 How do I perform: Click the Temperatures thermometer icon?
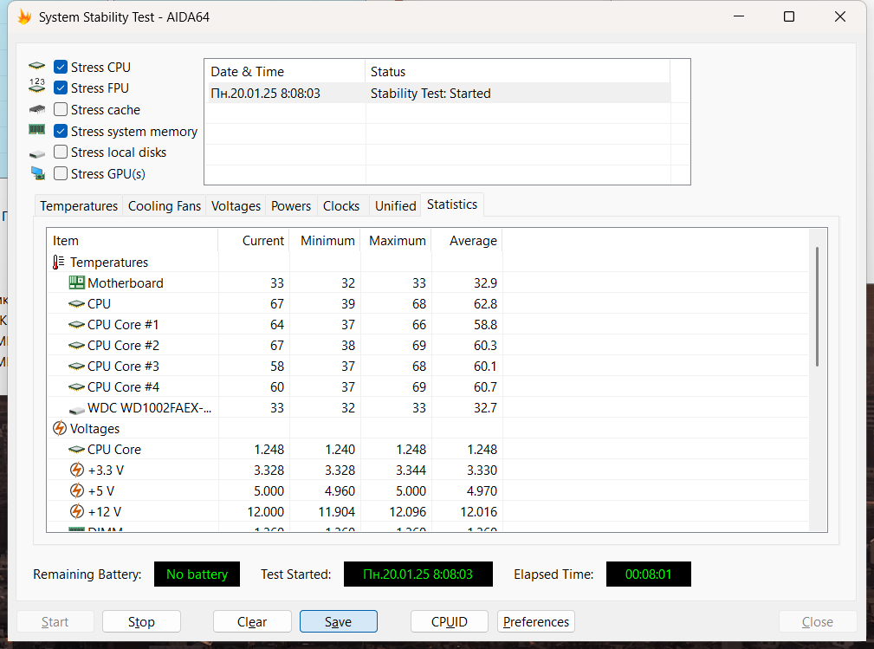coord(59,263)
